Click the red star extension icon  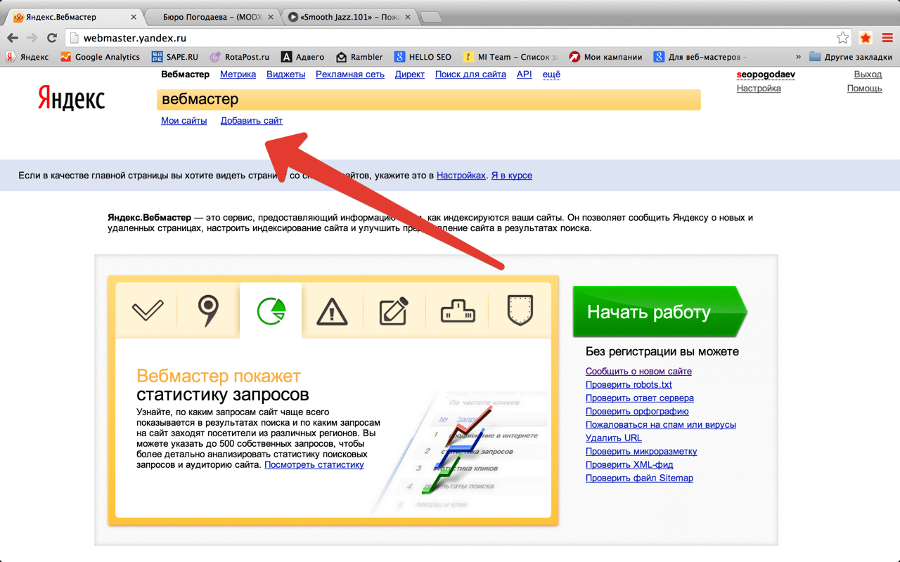866,38
